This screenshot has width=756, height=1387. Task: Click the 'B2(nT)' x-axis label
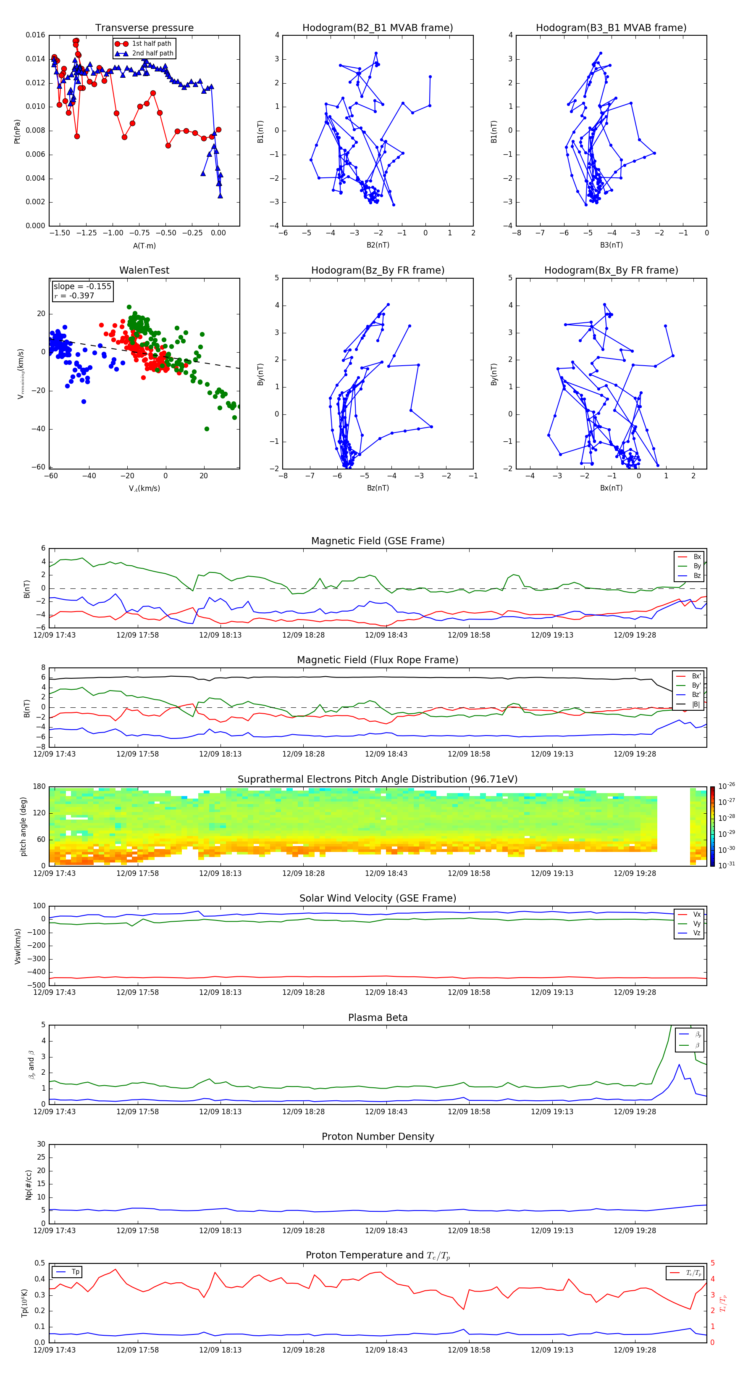[378, 245]
